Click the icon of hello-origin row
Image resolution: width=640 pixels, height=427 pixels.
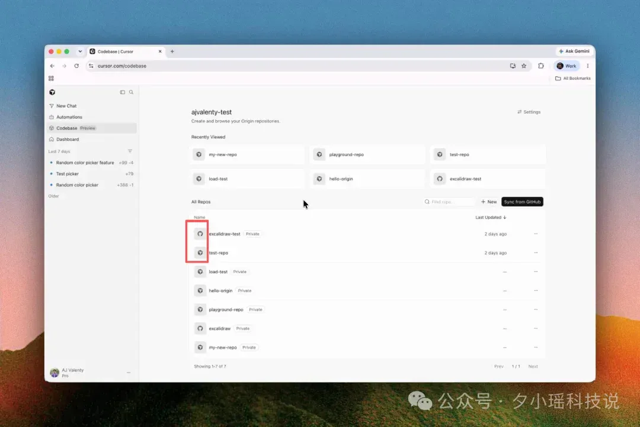click(x=200, y=291)
